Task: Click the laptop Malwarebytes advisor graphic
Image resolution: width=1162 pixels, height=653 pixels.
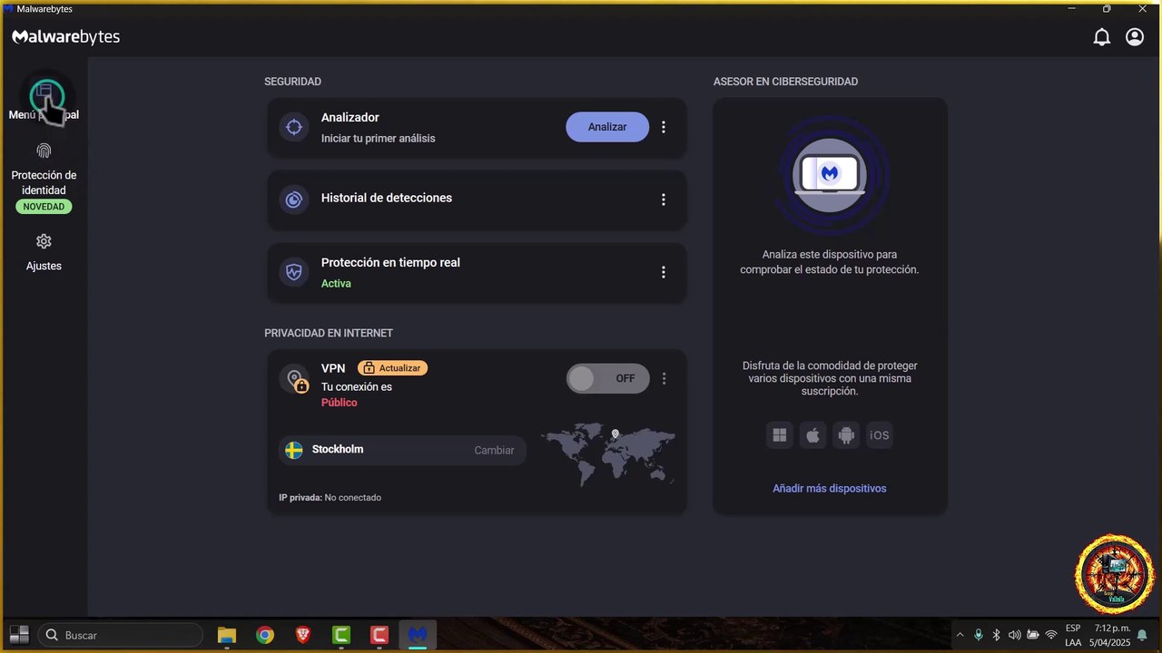Action: [x=830, y=174]
